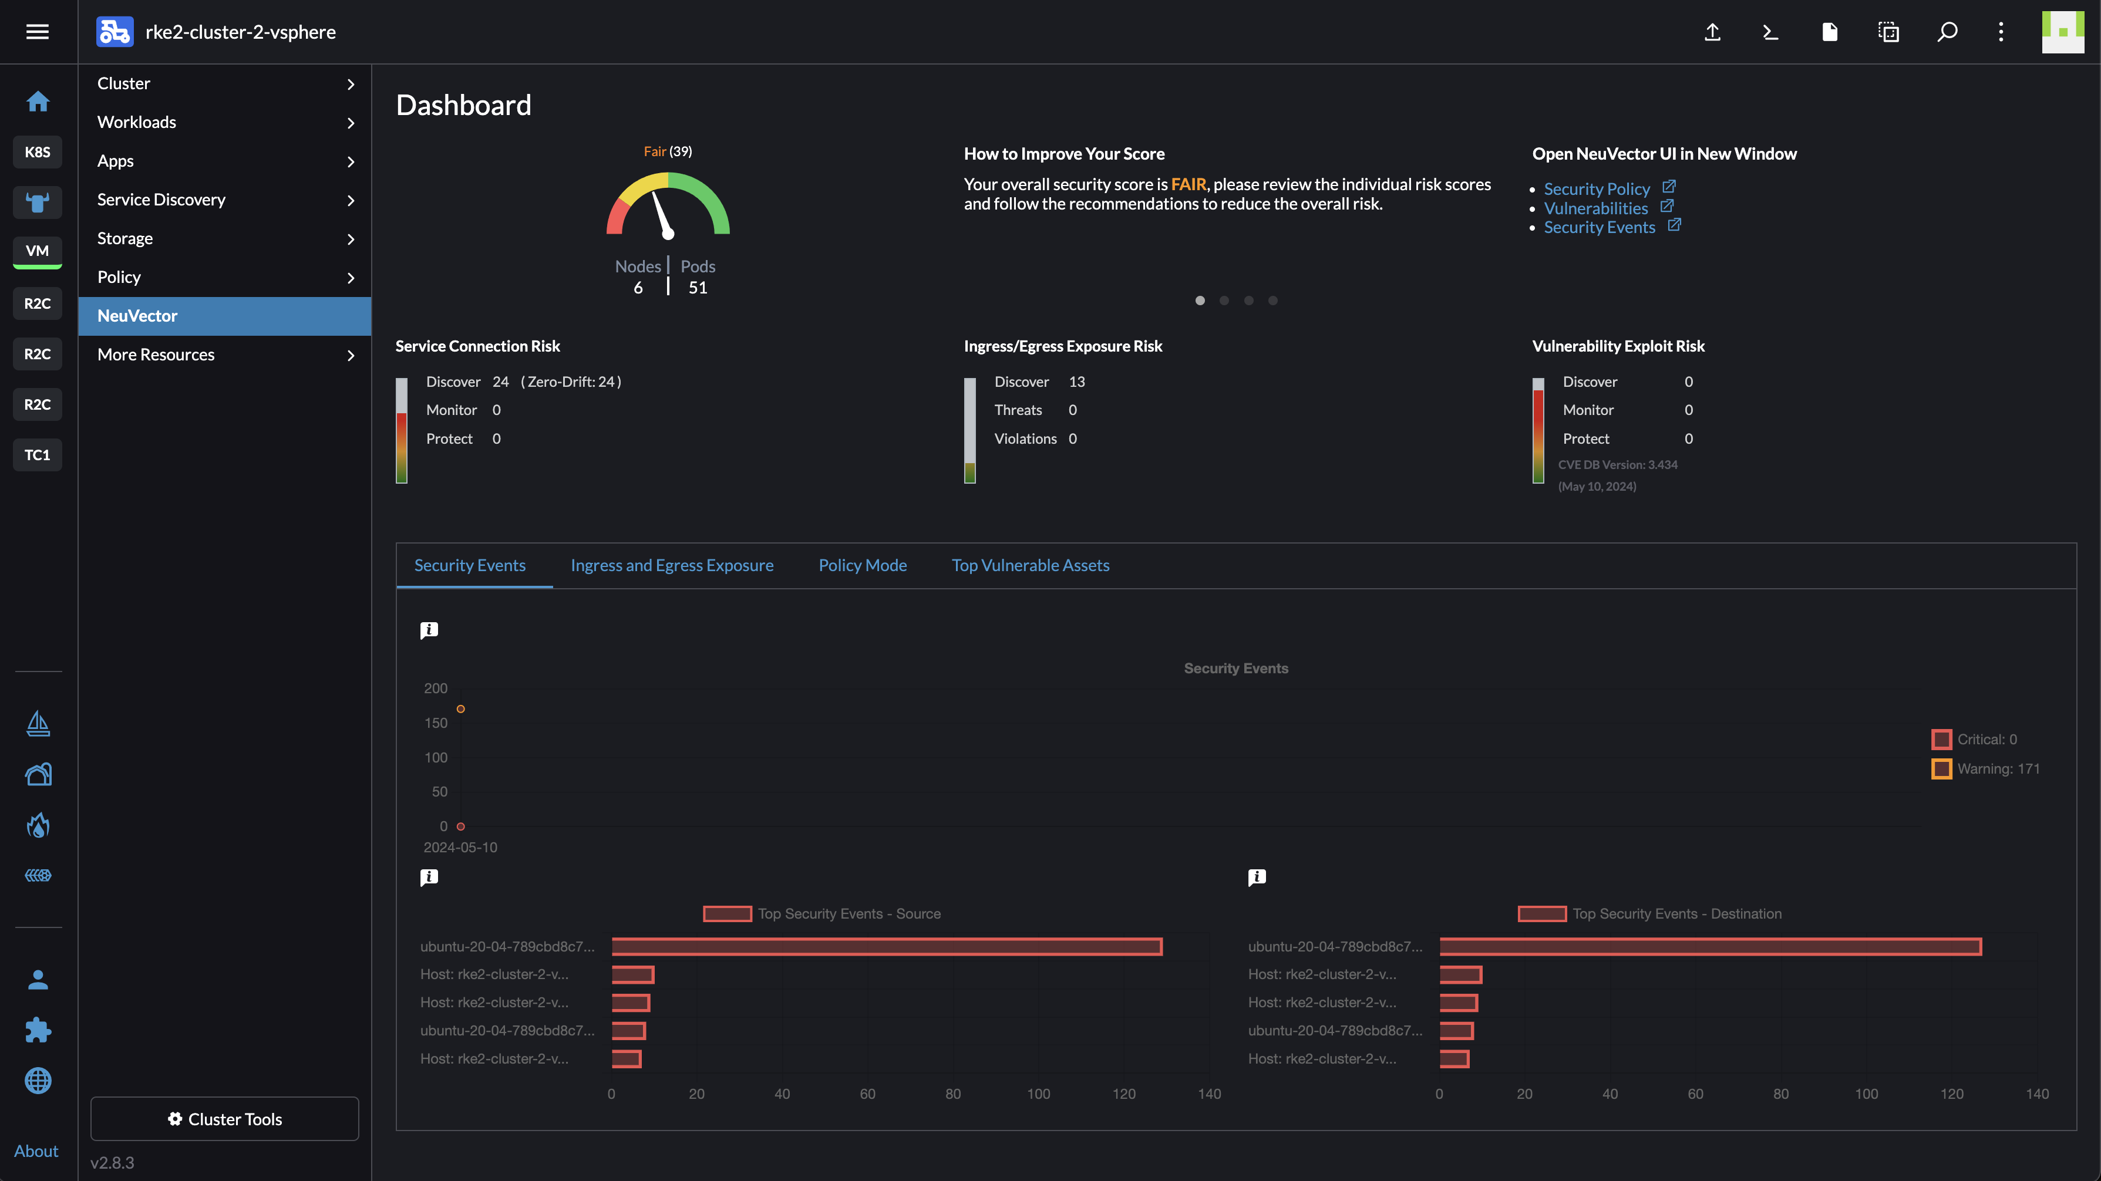Click the Cluster Tools button

pos(224,1118)
